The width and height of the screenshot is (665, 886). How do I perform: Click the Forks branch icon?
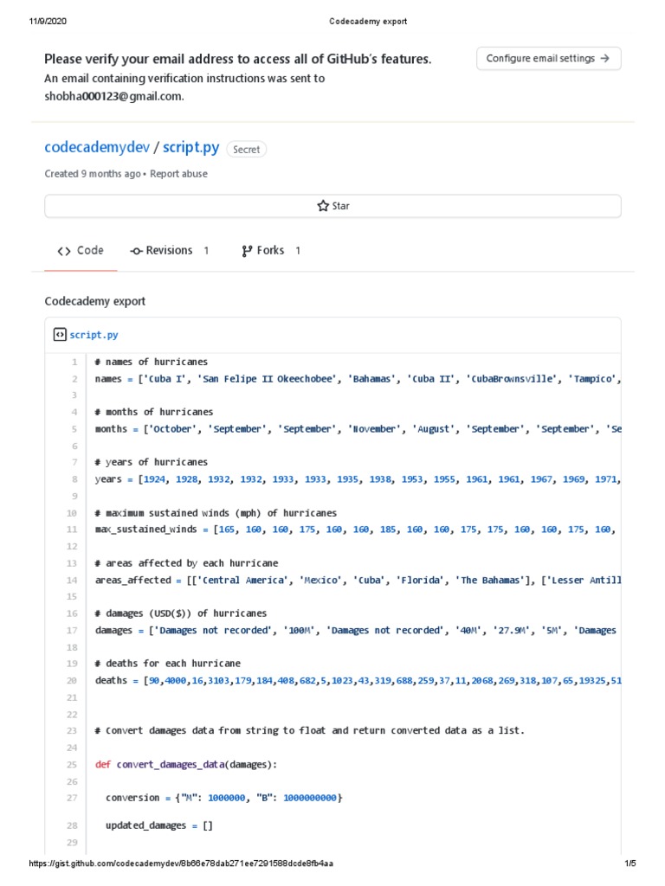247,251
